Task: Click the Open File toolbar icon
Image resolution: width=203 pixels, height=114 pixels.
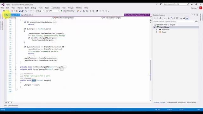Action: pyautogui.click(x=16, y=11)
